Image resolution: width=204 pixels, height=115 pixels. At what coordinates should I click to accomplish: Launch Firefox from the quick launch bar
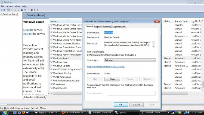click(x=23, y=112)
